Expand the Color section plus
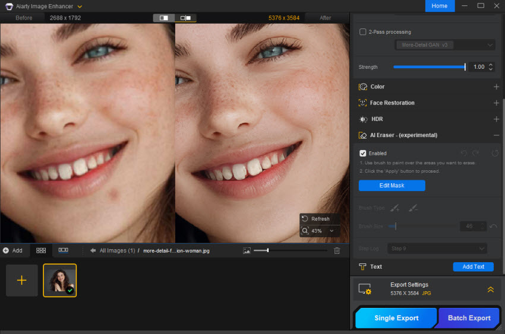505x334 pixels. [496, 87]
